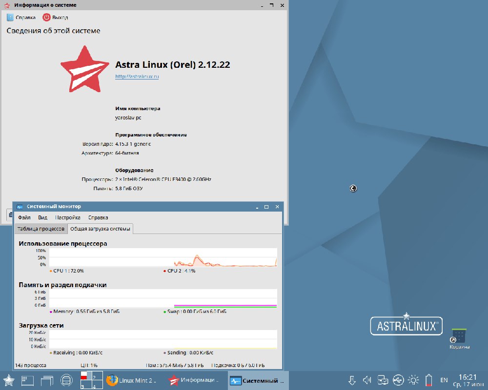488x390 pixels.
Task: Open the Справка menu in System Monitor
Action: click(x=98, y=217)
